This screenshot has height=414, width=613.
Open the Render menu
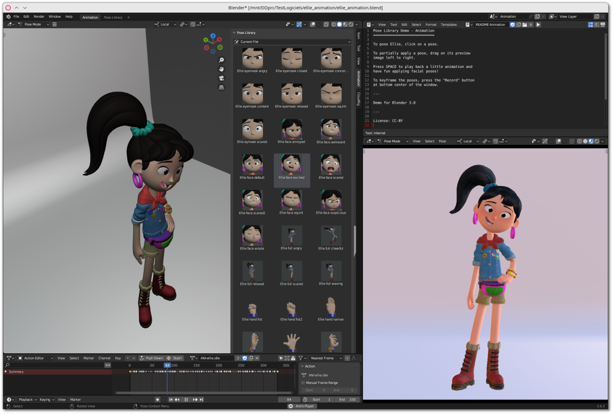[39, 17]
